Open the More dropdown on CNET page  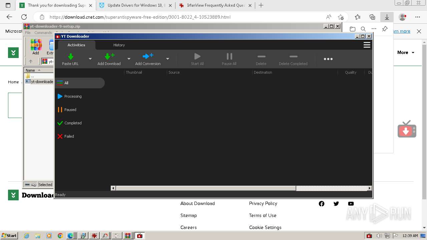click(406, 52)
